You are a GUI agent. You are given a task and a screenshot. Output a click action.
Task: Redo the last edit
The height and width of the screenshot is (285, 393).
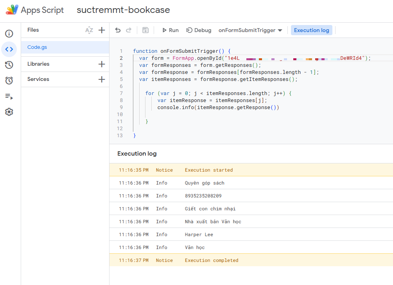coord(129,30)
